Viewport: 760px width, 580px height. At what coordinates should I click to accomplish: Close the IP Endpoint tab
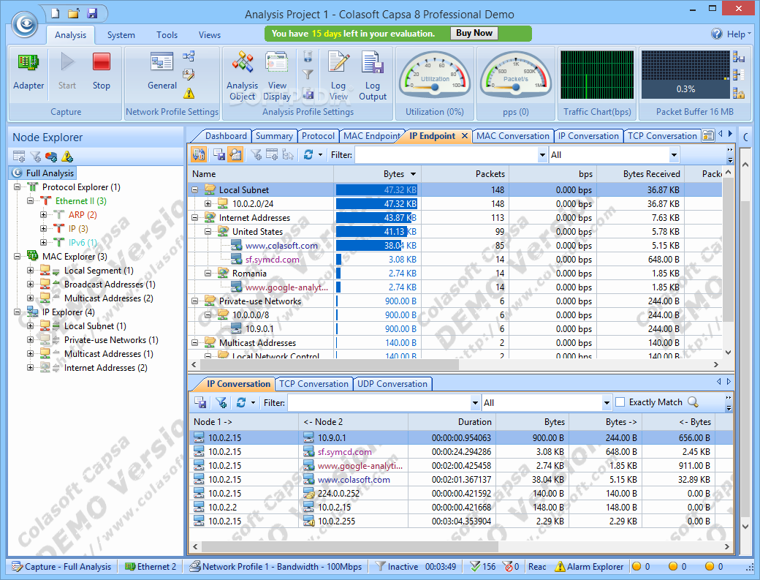(x=464, y=136)
